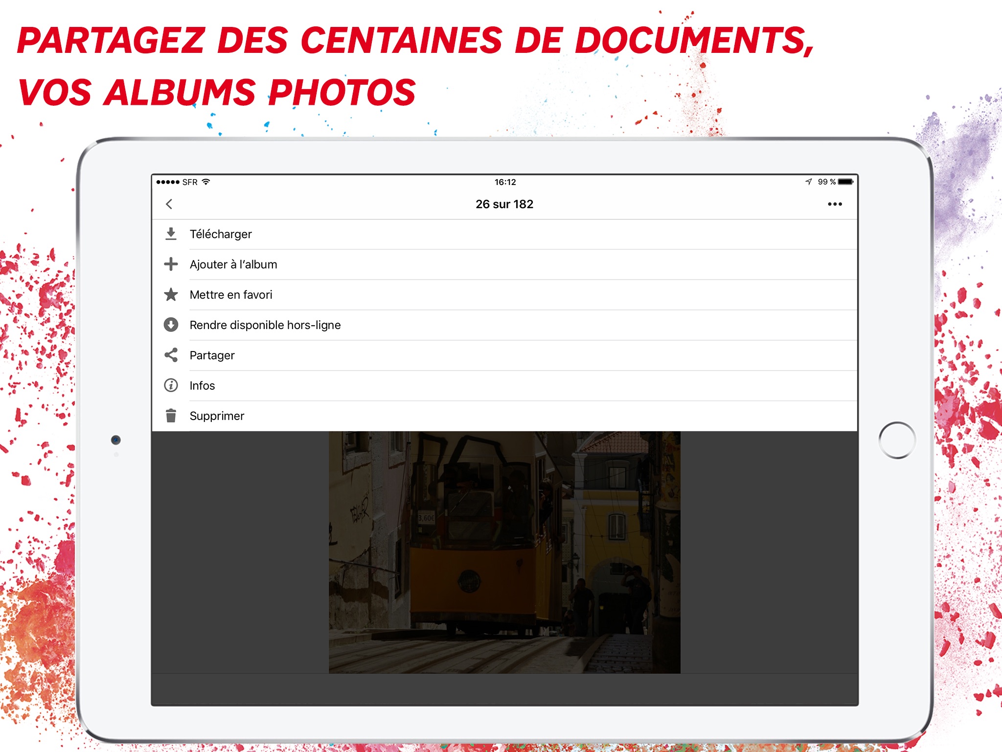Click the trash bin icon
The height and width of the screenshot is (752, 1002).
pyautogui.click(x=171, y=416)
